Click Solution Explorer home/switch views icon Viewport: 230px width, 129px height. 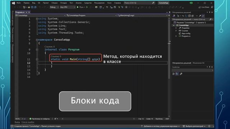coord(174,16)
